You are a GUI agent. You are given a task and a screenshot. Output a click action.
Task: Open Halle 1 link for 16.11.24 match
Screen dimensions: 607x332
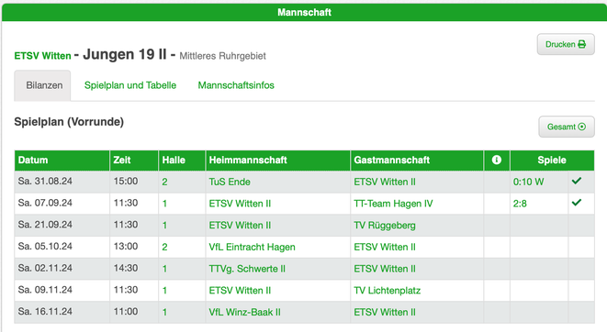point(164,312)
